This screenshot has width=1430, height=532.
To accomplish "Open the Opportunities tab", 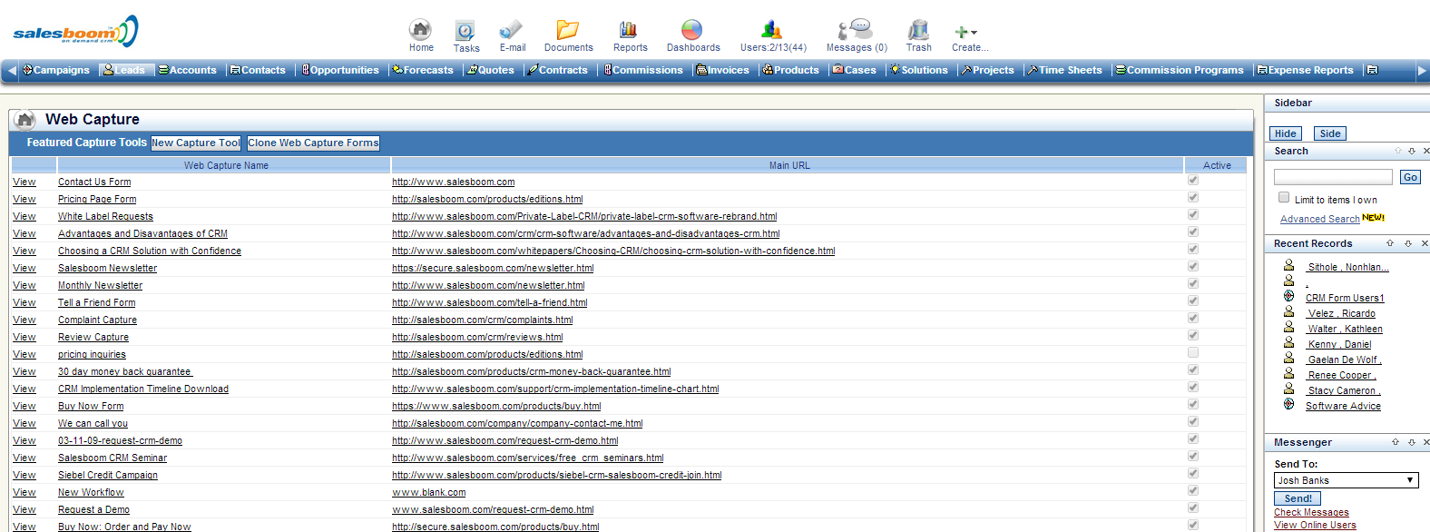I will 341,70.
